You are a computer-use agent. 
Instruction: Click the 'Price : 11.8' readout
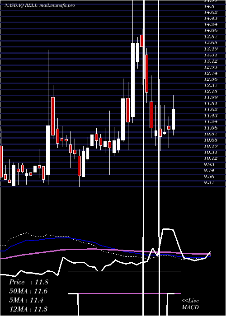click(x=28, y=282)
